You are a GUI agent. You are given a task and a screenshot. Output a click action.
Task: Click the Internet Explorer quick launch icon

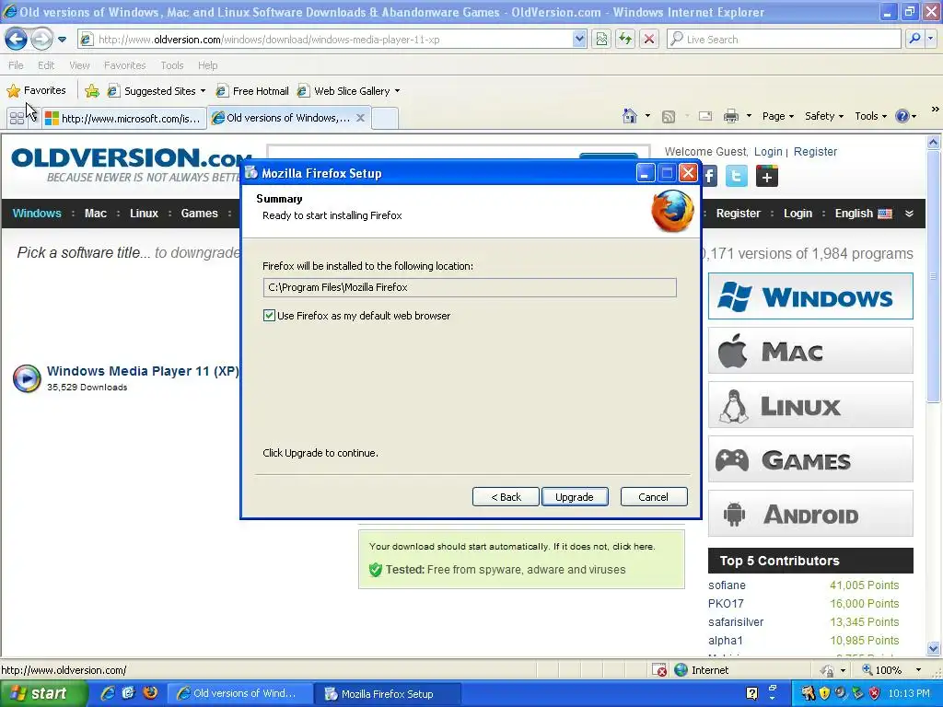pos(108,693)
